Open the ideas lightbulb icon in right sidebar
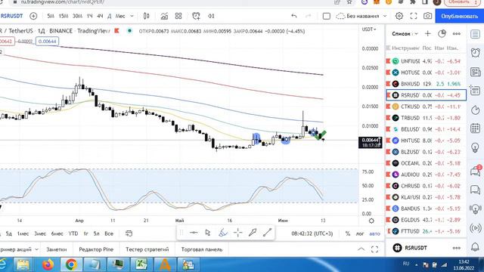 tap(476, 147)
